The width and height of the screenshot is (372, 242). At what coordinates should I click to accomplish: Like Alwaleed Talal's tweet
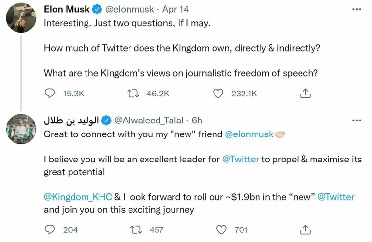(x=222, y=230)
